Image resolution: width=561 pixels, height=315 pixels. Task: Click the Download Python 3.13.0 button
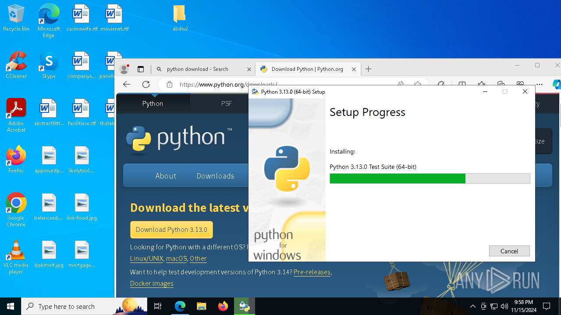pyautogui.click(x=171, y=230)
